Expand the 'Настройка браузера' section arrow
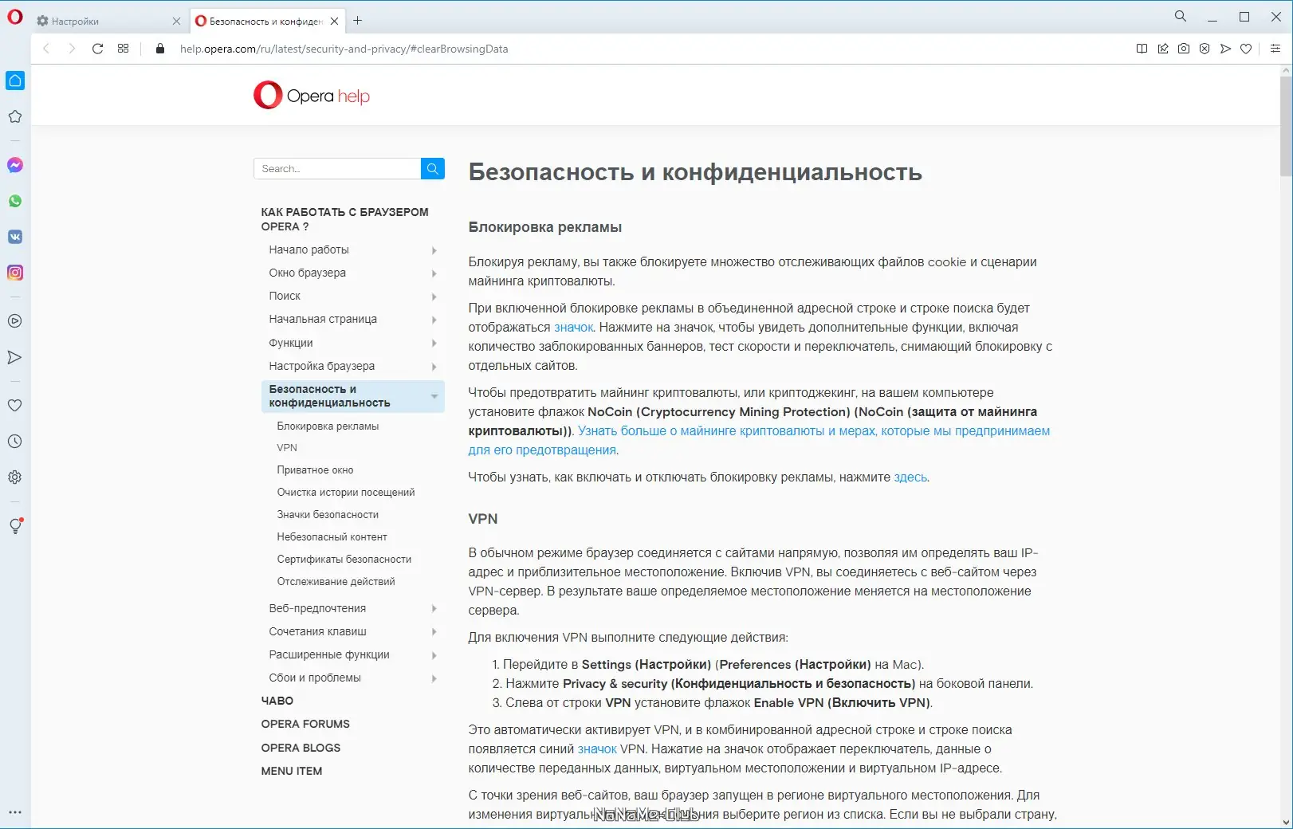This screenshot has width=1293, height=829. pos(434,367)
